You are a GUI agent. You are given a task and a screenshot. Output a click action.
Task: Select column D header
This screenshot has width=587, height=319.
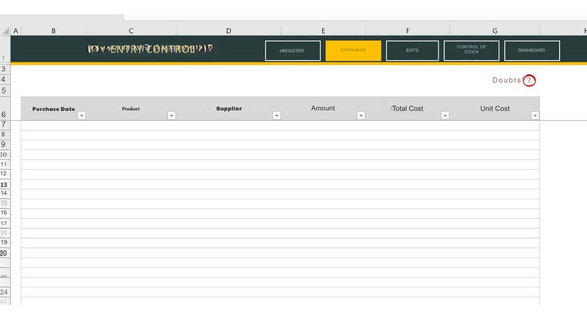click(229, 31)
